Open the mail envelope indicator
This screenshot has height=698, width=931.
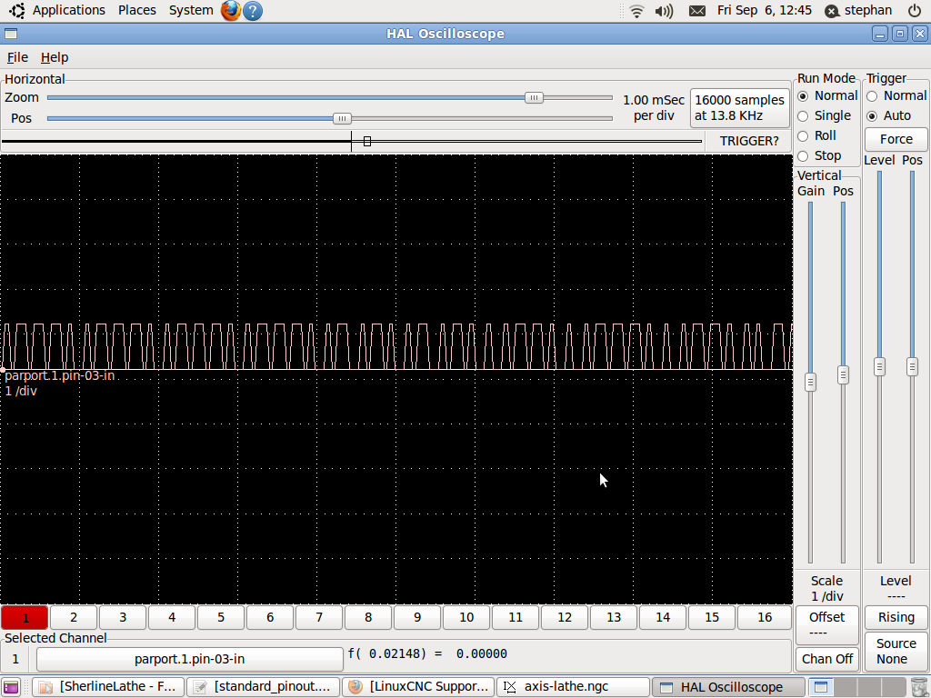tap(697, 11)
